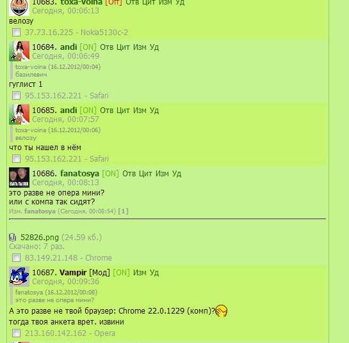This screenshot has height=343, width=349.
Task: Click Изм on post 10686 to edit
Action: [x=162, y=174]
